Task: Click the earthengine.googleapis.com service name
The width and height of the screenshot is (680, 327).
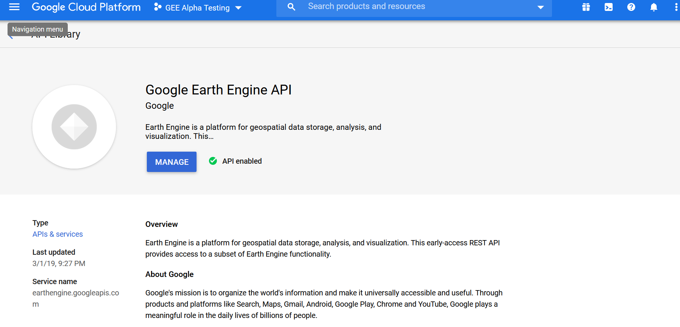Action: [x=76, y=298]
